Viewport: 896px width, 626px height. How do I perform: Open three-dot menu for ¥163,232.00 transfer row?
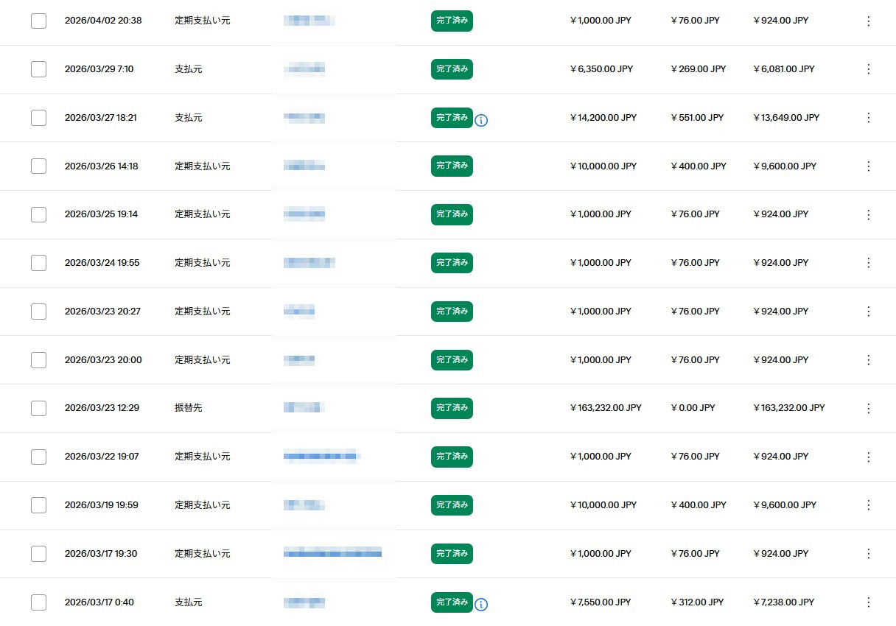pyautogui.click(x=868, y=408)
